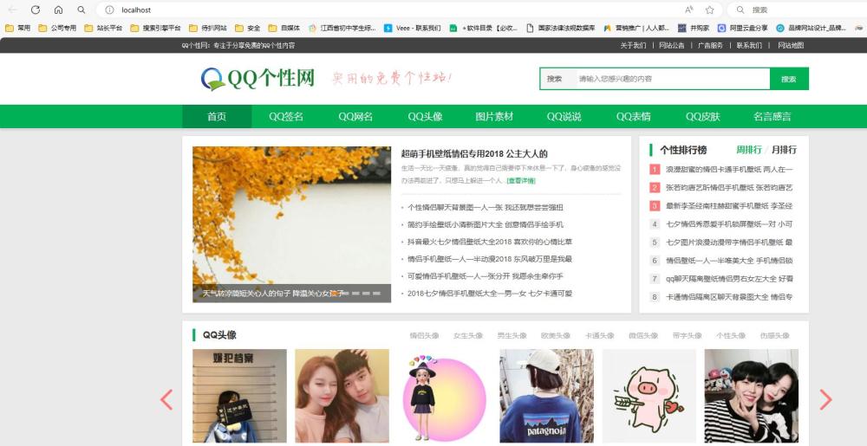Show next QQ头像 images with right arrow
Screen dimensions: 867x446
coord(825,399)
